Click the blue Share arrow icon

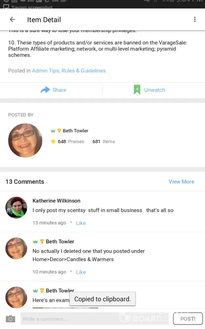click(x=45, y=90)
